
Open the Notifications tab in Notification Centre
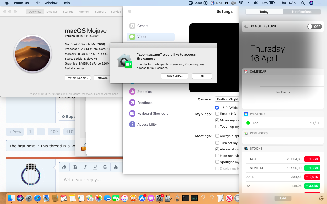(x=302, y=12)
